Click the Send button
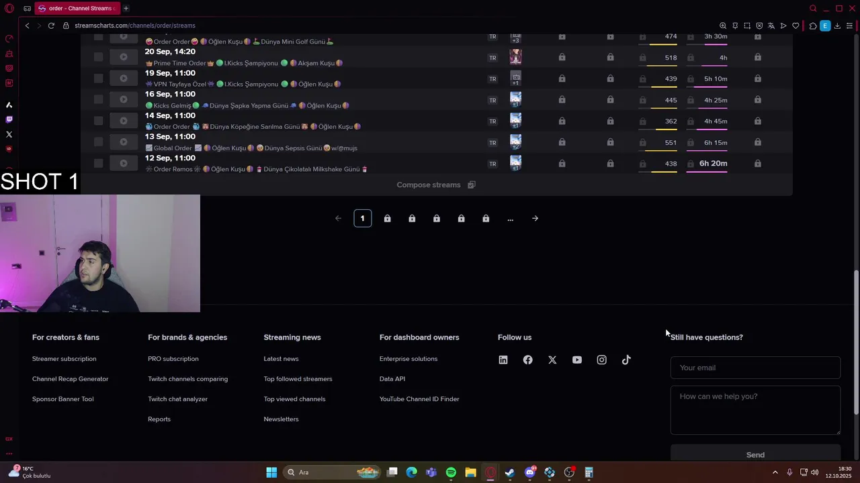Screen dimensions: 860x483 click(x=755, y=453)
